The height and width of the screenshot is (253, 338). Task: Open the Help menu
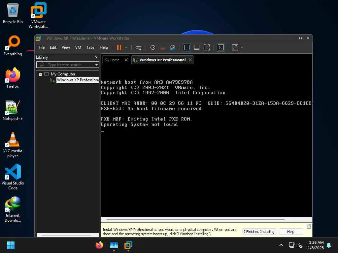pos(104,47)
